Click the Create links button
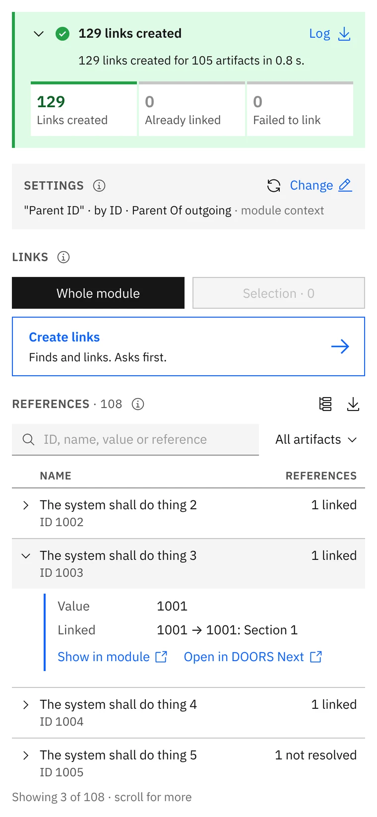This screenshot has height=817, width=377. [188, 346]
